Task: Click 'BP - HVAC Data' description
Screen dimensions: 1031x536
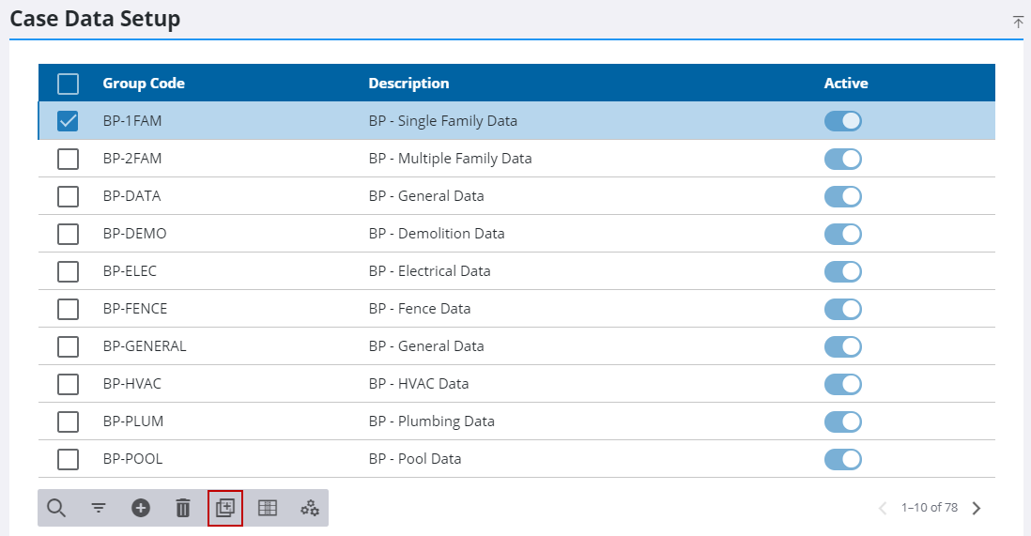Action: 418,383
